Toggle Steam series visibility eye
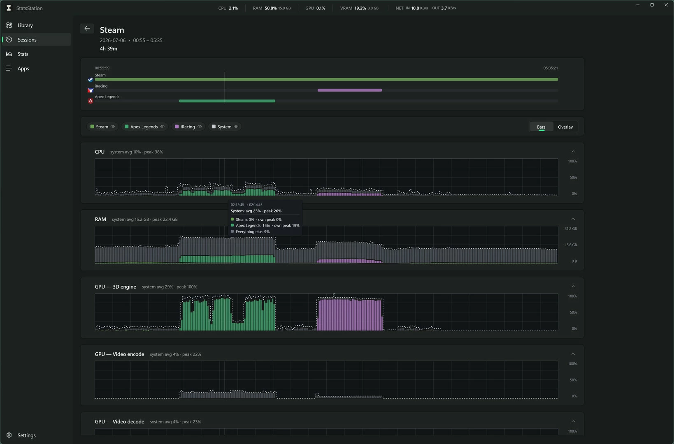Screen dimensions: 674x444 (112, 127)
